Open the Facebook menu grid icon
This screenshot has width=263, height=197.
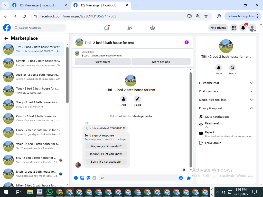click(x=234, y=28)
